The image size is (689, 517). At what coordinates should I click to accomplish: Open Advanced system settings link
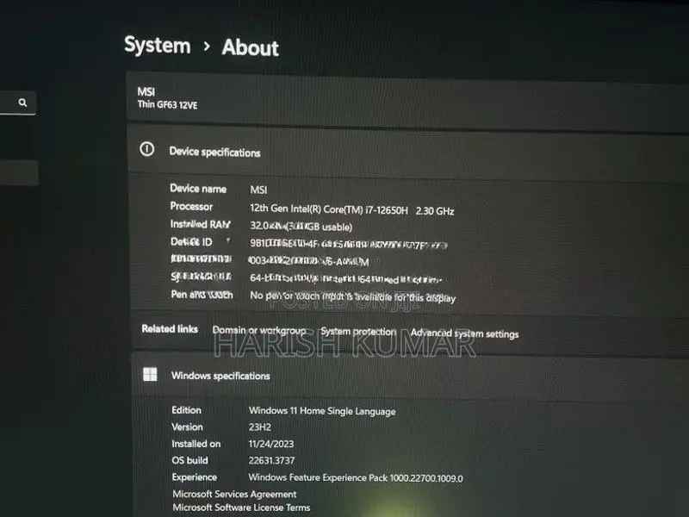point(464,333)
